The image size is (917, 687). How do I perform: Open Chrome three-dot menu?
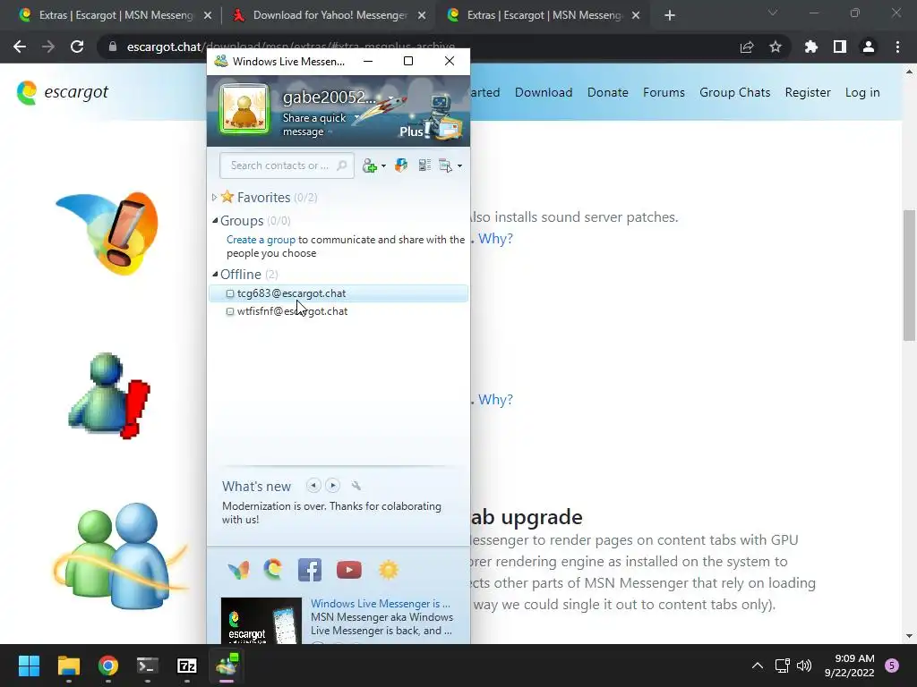click(897, 47)
